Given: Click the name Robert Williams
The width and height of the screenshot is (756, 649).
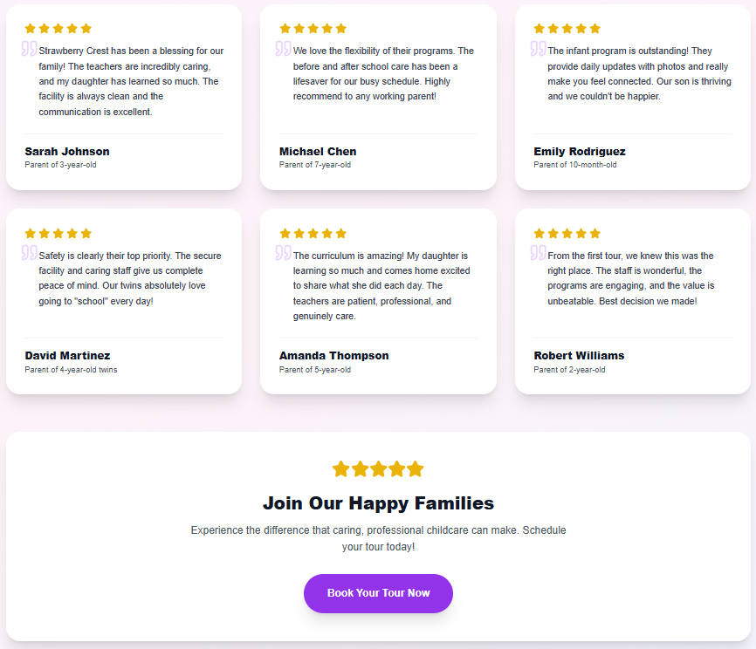Looking at the screenshot, I should (579, 356).
